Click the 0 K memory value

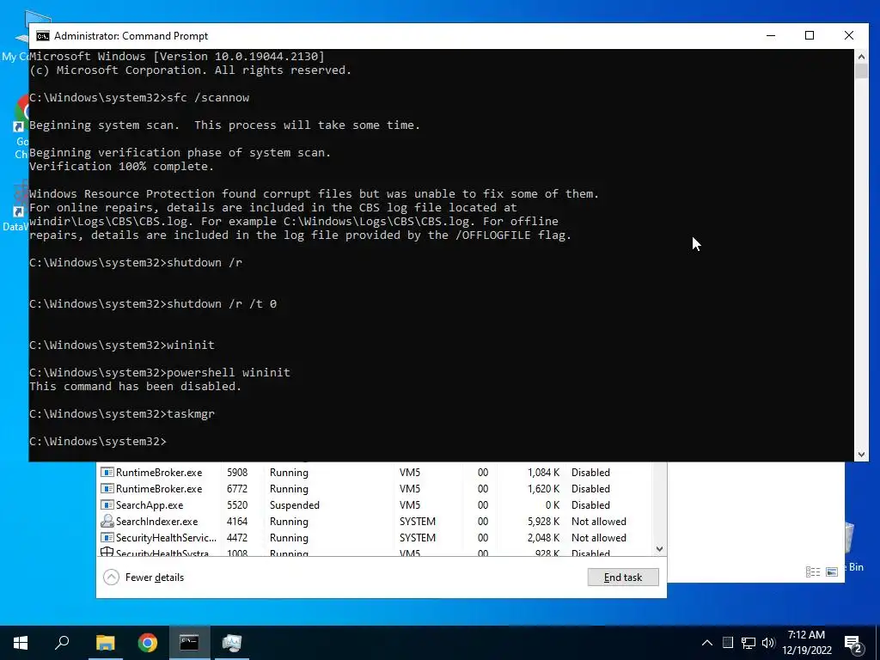(x=553, y=505)
